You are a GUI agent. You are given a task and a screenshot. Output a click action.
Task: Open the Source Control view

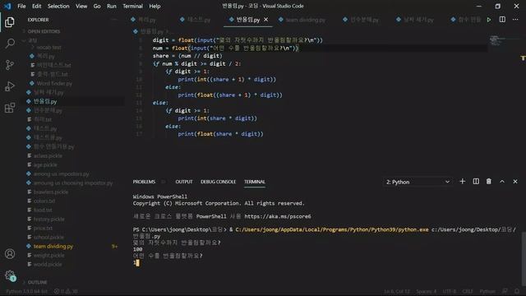pos(10,65)
